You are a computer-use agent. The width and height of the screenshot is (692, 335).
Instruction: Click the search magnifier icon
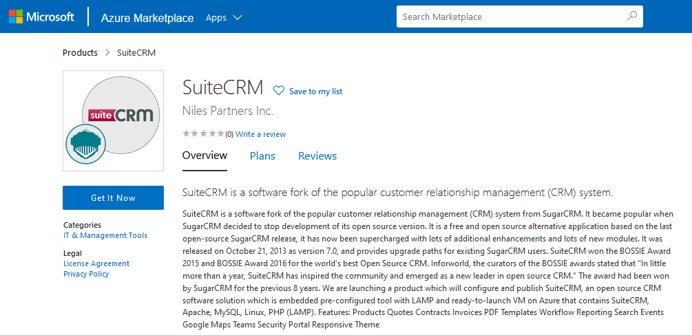click(x=631, y=17)
